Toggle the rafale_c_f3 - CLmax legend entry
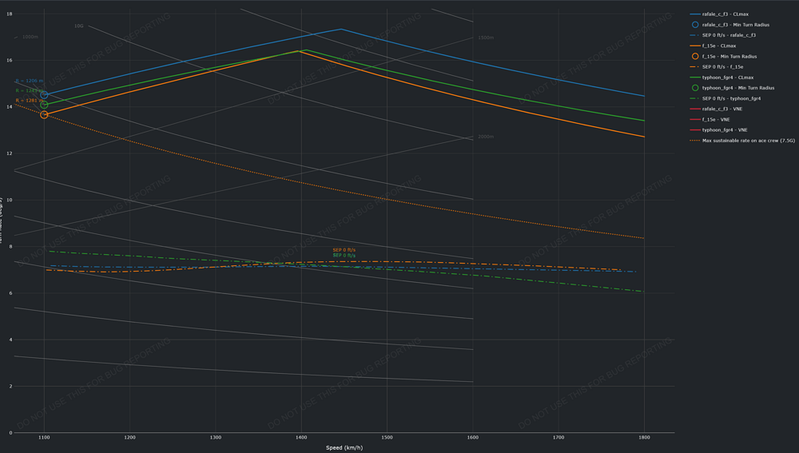This screenshot has width=799, height=453. point(725,14)
